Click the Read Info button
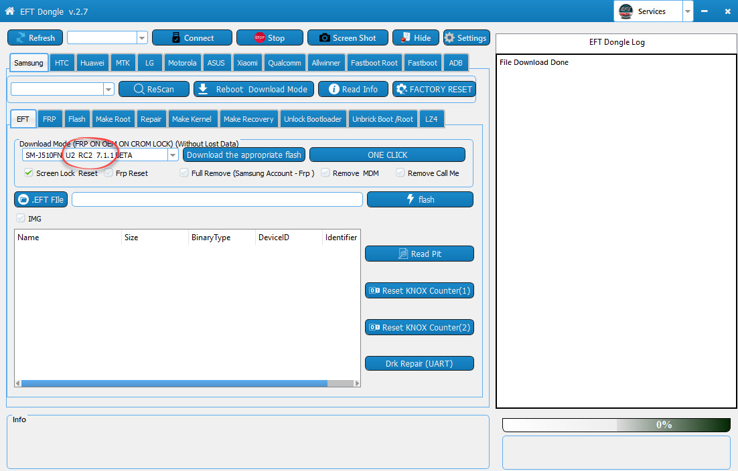This screenshot has height=471, width=738. pyautogui.click(x=353, y=89)
